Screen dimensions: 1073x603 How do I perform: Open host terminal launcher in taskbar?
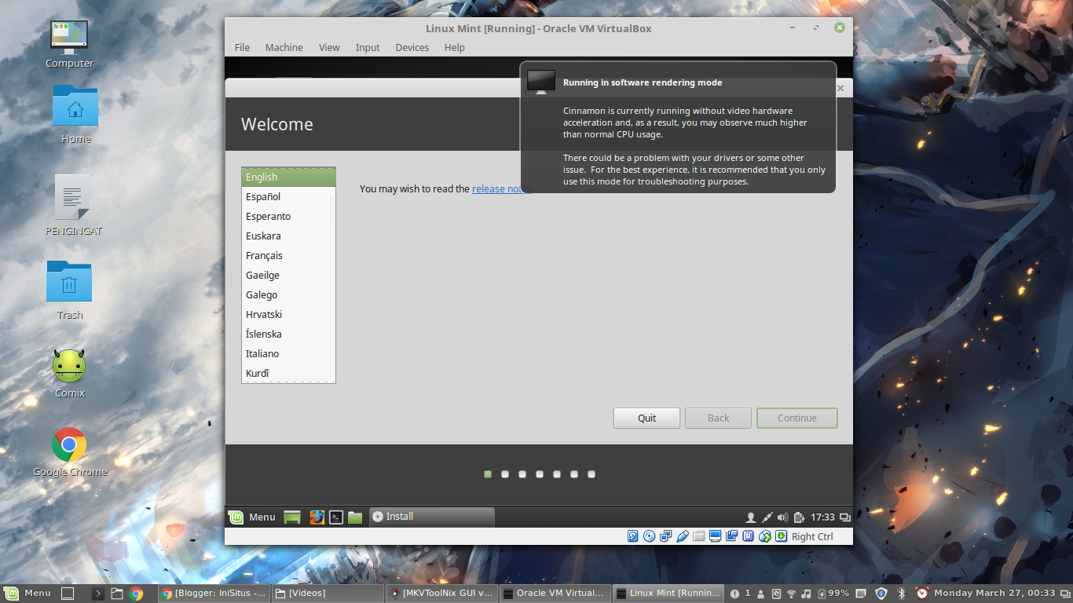click(98, 594)
